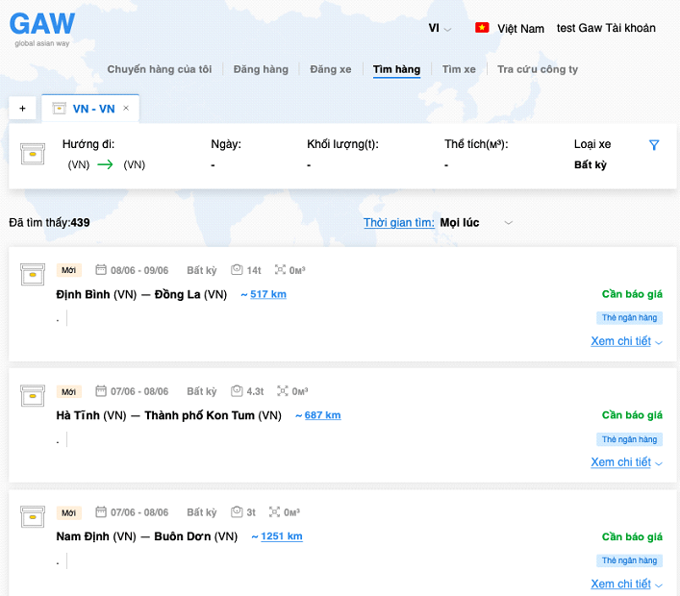
Task: Click volume icon in Hà Tĩnh listing
Action: 283,391
